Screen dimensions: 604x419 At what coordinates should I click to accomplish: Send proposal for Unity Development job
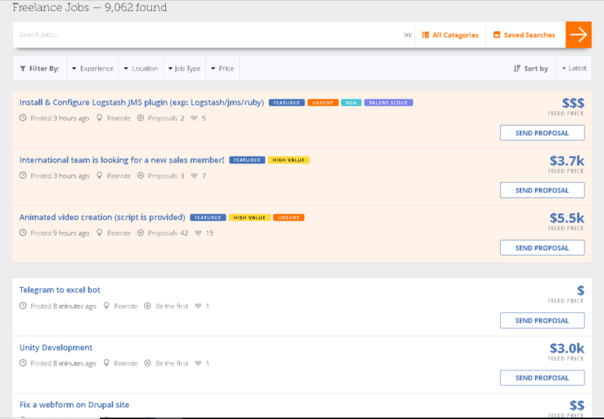pyautogui.click(x=542, y=378)
